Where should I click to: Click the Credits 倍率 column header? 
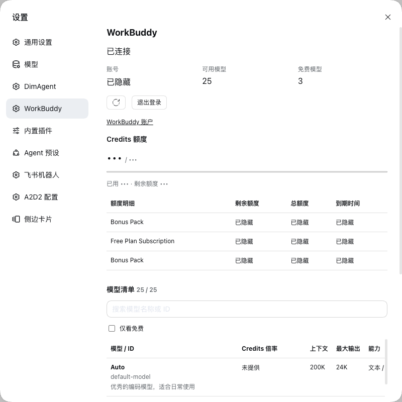[x=259, y=349]
